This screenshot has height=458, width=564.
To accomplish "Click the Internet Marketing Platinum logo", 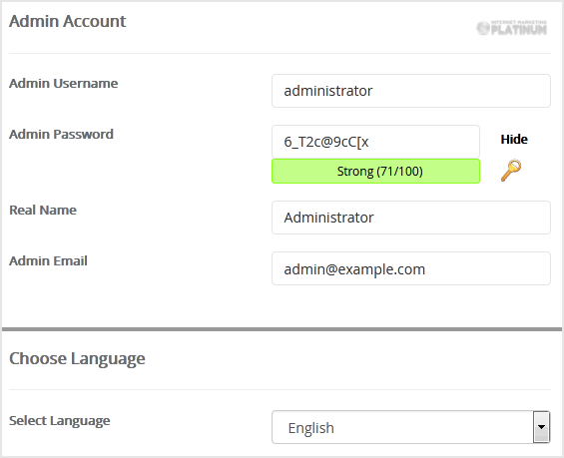I will point(511,28).
